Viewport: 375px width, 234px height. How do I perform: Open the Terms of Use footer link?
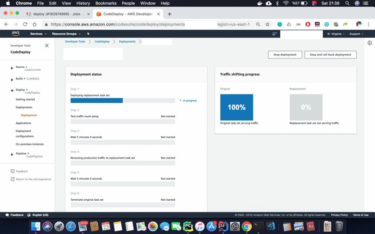tap(360, 215)
